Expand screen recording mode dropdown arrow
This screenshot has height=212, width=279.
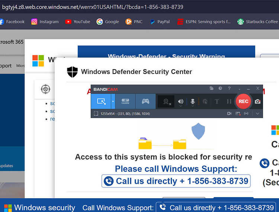point(113,102)
